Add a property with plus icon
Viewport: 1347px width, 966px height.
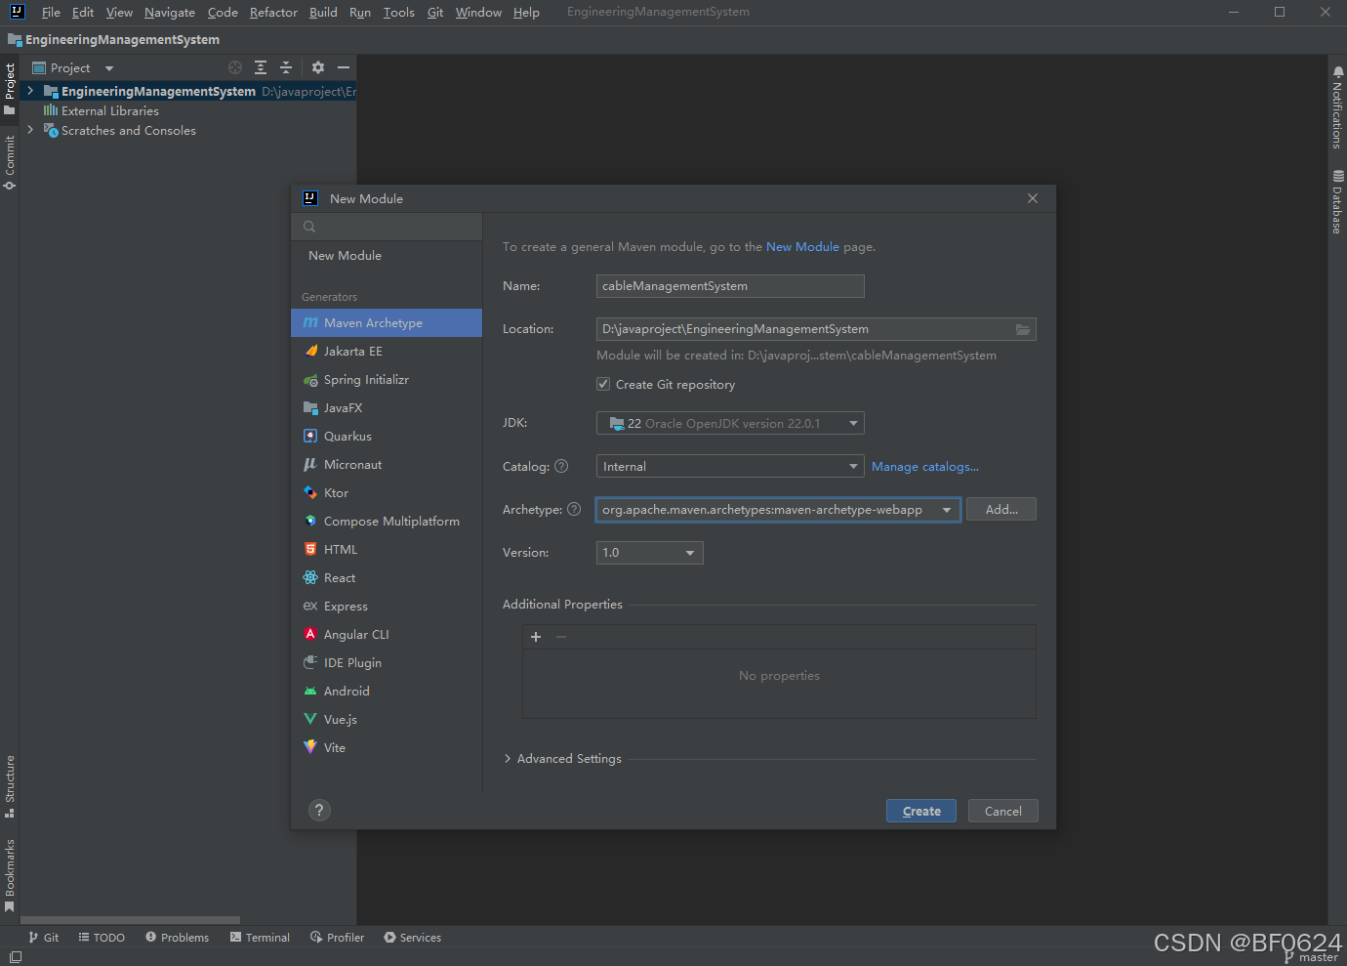pos(536,637)
